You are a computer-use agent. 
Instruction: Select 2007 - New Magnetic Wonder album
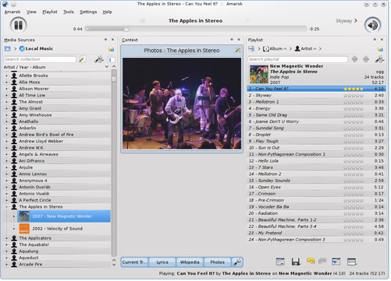tap(64, 216)
